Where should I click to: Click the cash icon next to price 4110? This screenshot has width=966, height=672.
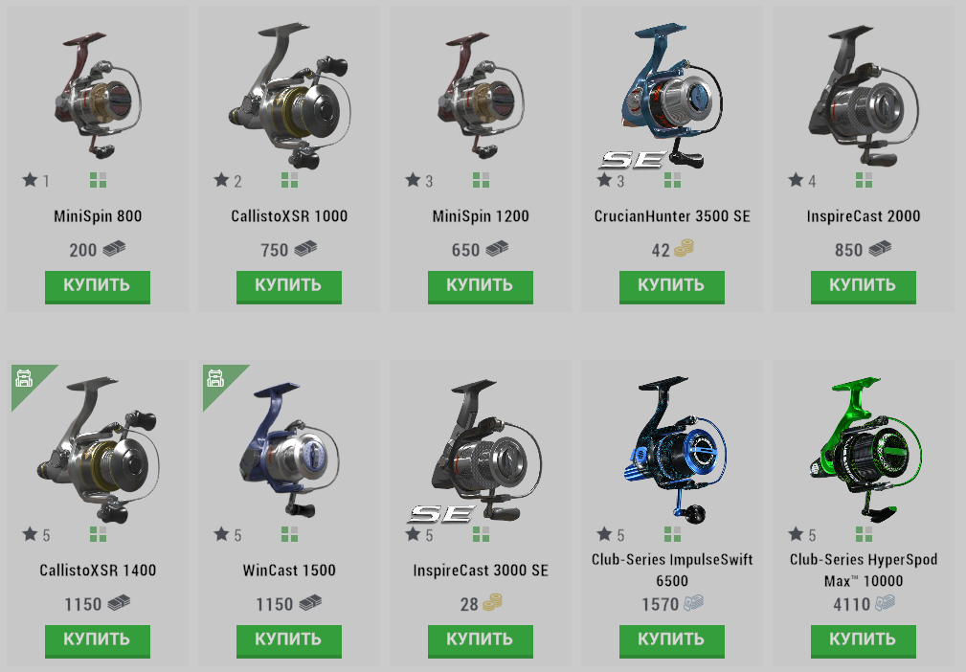(x=885, y=603)
